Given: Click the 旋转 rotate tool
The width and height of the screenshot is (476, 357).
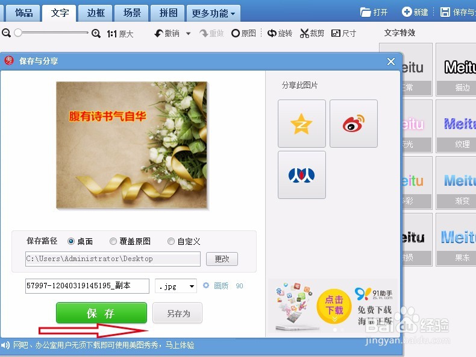Looking at the screenshot, I should tap(280, 33).
